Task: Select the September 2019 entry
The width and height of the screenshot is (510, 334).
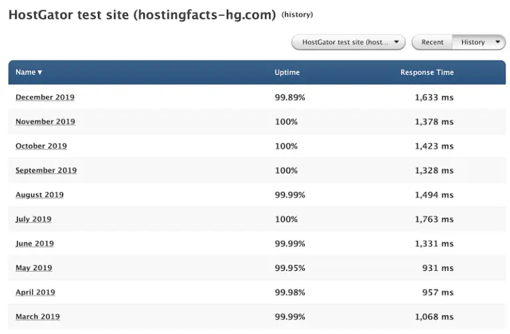Action: pyautogui.click(x=46, y=171)
